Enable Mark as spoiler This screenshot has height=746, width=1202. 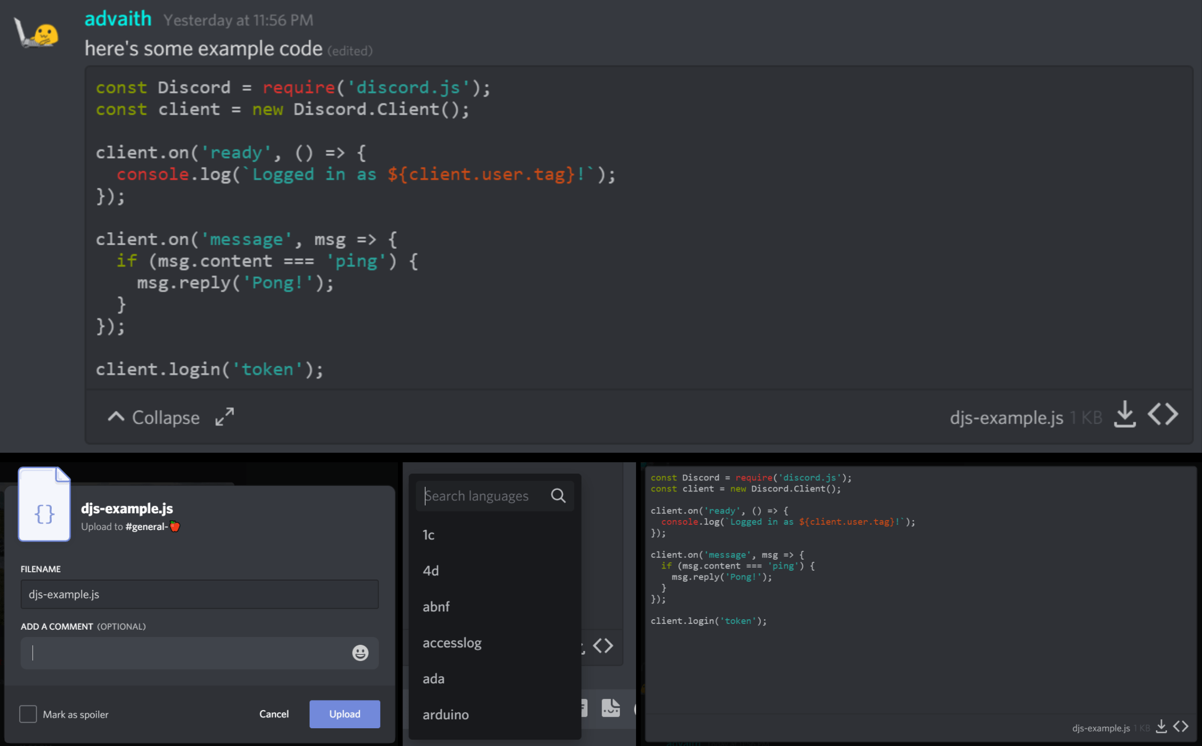tap(28, 714)
